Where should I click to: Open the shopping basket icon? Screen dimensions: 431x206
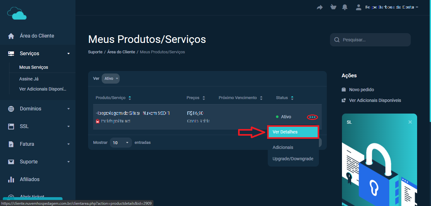click(333, 7)
